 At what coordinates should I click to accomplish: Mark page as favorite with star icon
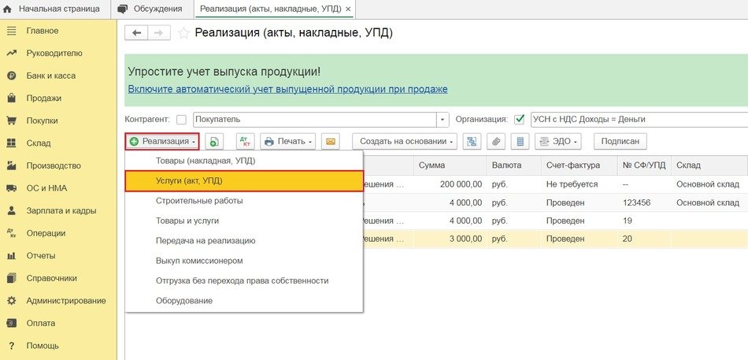[183, 33]
